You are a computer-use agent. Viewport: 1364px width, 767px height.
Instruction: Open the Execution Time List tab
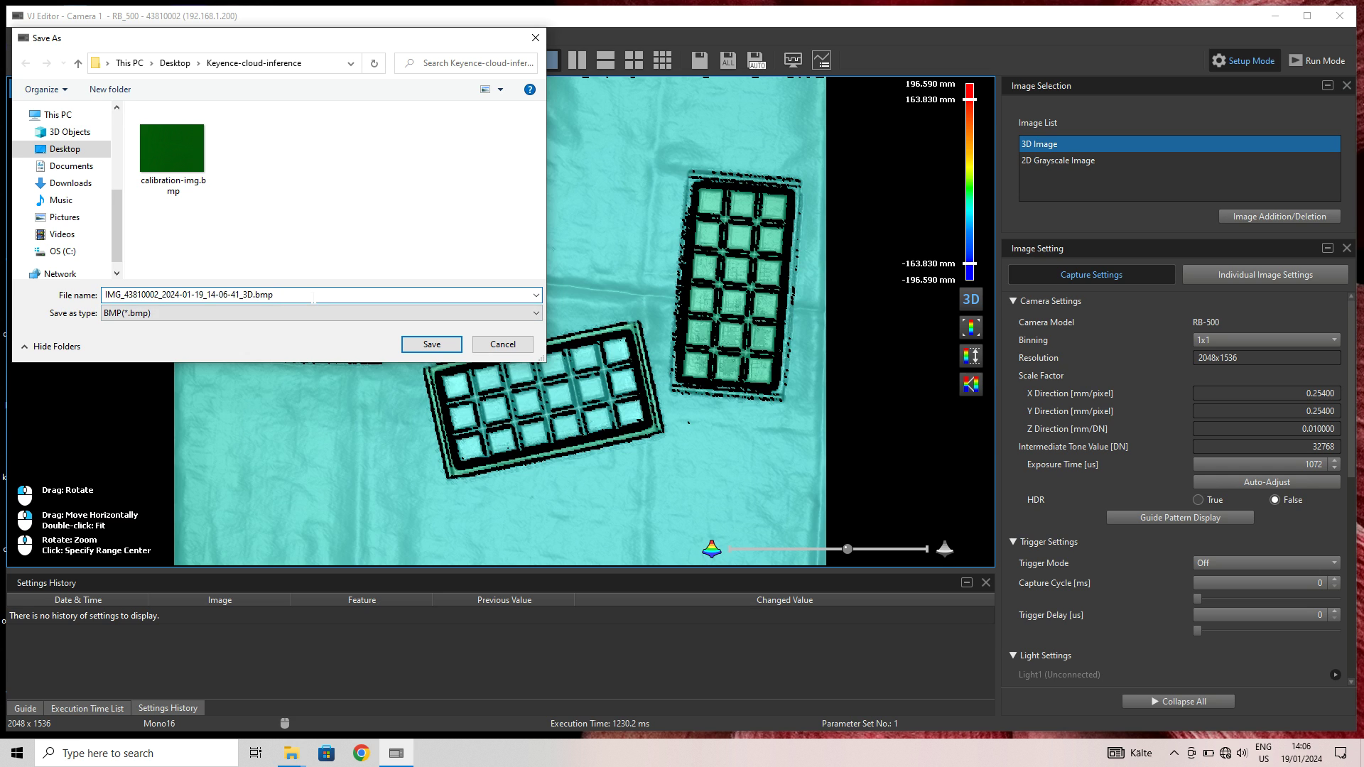tap(87, 708)
